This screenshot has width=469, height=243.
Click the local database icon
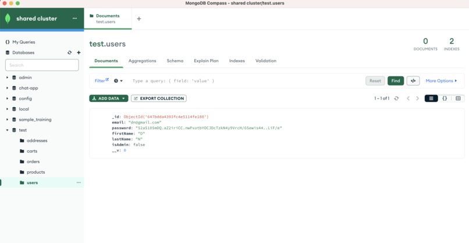coord(14,109)
